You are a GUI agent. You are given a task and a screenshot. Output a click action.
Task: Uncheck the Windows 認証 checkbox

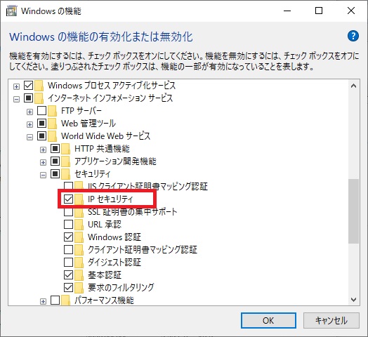coord(68,237)
